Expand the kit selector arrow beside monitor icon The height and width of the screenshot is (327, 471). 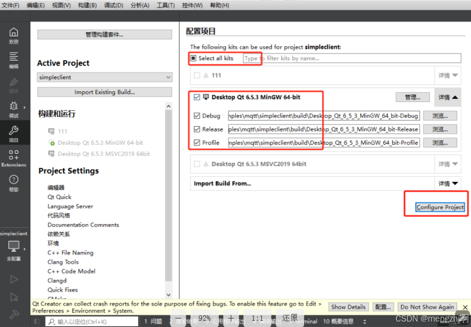click(x=25, y=248)
